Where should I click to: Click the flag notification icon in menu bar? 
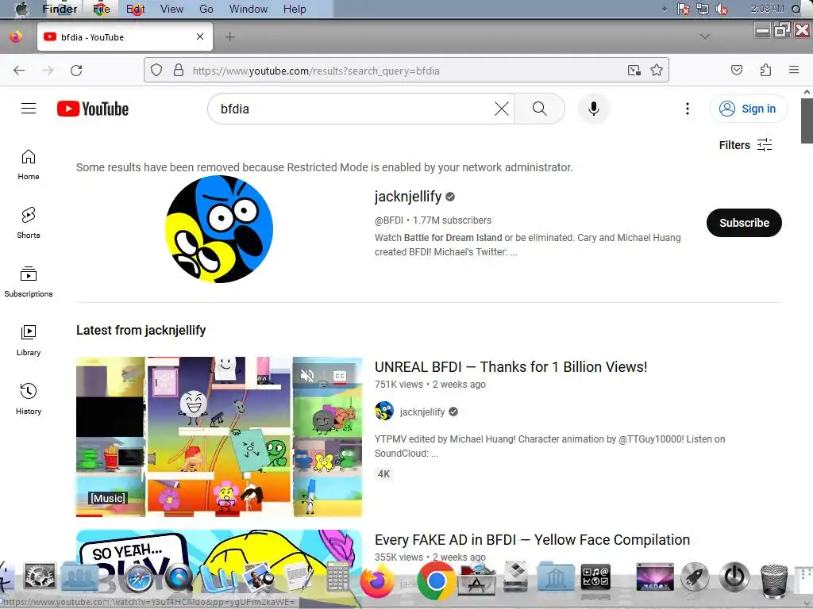pos(684,9)
